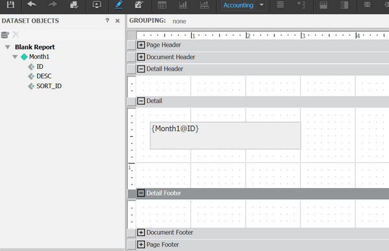Viewport: 389px width, 251px height.
Task: Click the Document Footer label
Action: pos(170,232)
